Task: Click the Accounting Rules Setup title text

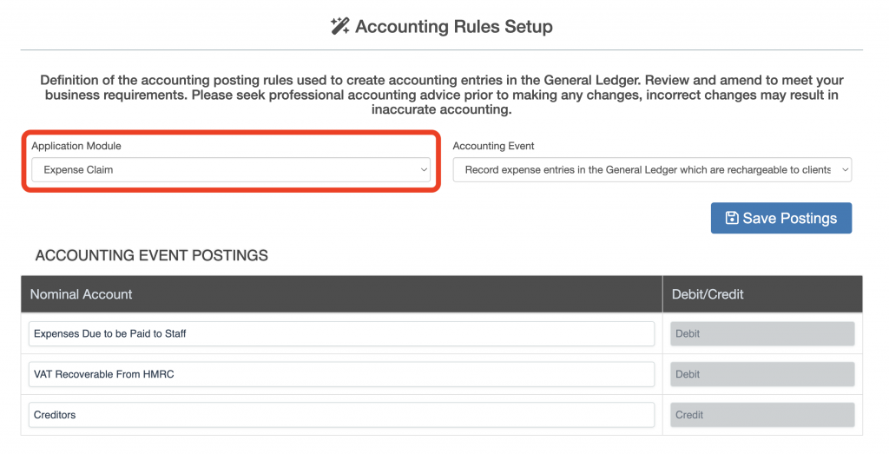Action: (x=453, y=27)
